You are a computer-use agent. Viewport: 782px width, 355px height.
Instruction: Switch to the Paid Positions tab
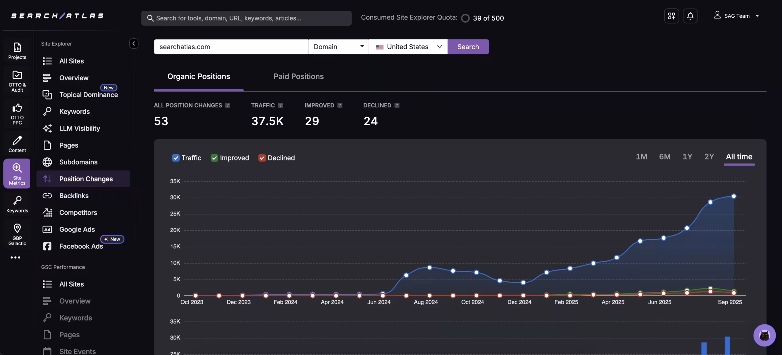tap(298, 76)
